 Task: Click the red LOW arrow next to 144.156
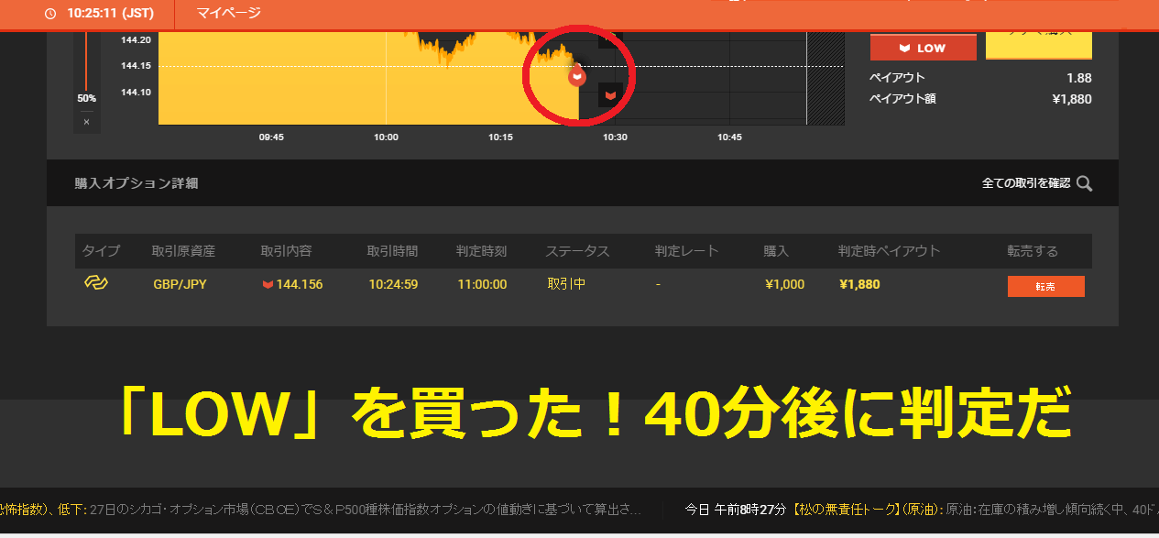point(268,285)
